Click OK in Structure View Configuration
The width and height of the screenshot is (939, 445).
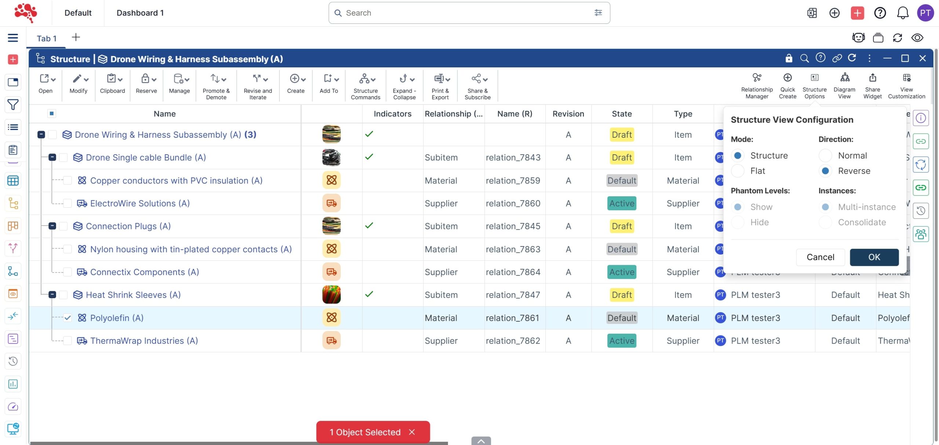pyautogui.click(x=874, y=257)
